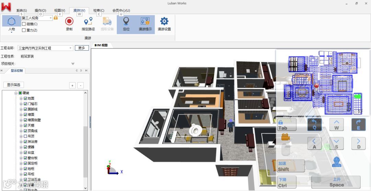The width and height of the screenshot is (371, 191).
Task: Expand the 墙面侧壁 tree node
Action: click(x=21, y=120)
